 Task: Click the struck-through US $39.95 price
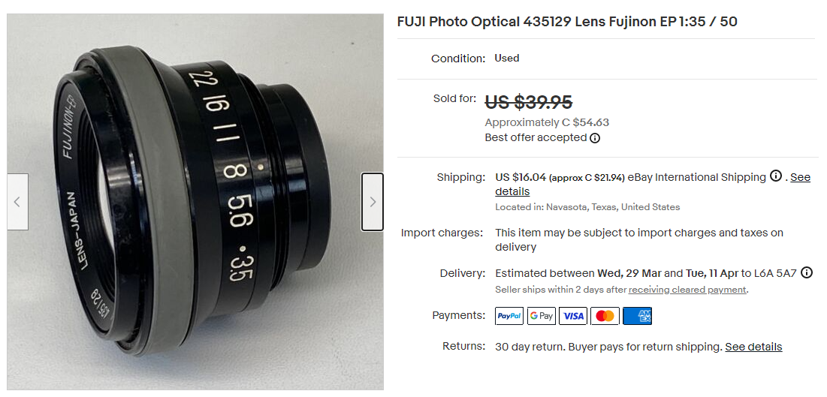[528, 101]
